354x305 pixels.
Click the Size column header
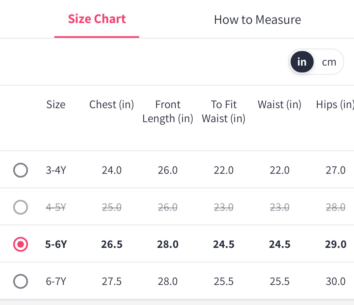tap(56, 105)
